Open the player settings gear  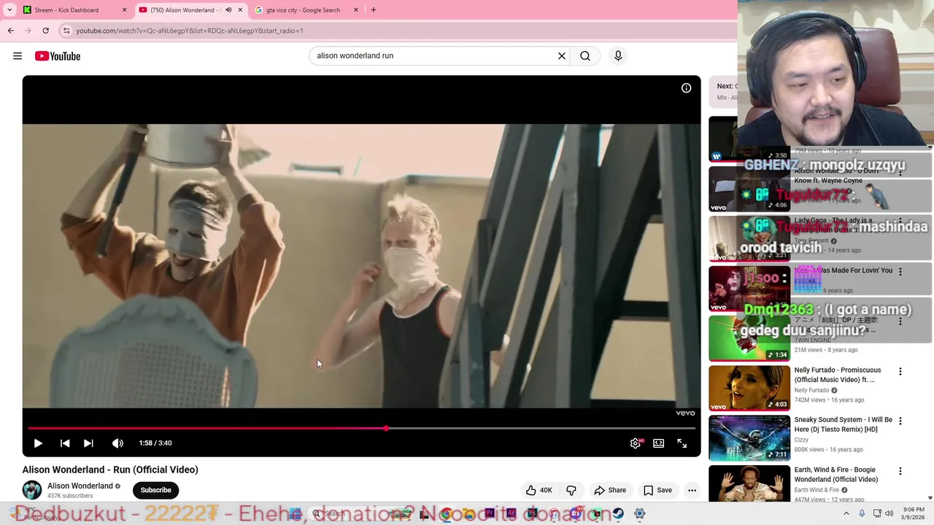point(636,443)
